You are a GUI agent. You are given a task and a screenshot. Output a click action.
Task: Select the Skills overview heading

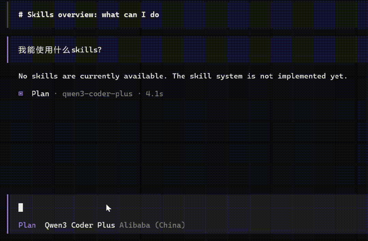coord(88,15)
